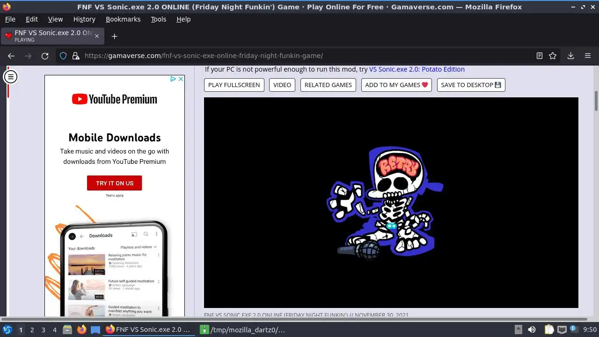Click the Retry skeleton game canvas
The width and height of the screenshot is (599, 337).
[x=391, y=203]
